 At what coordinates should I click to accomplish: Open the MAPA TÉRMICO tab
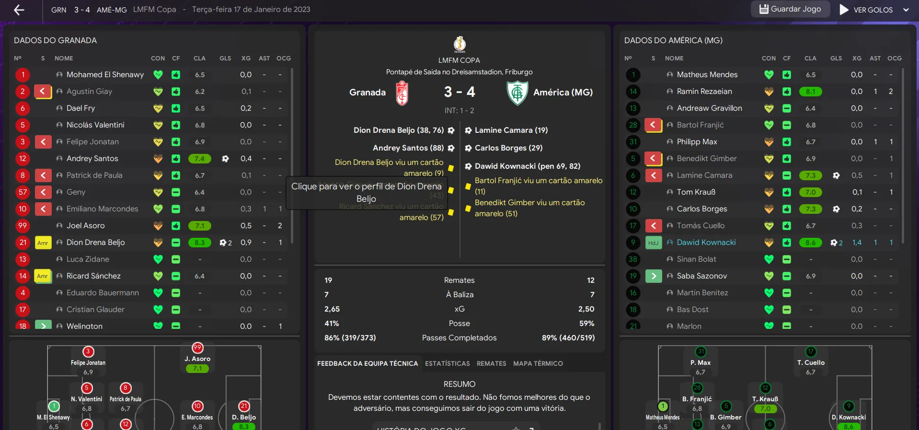click(x=538, y=364)
